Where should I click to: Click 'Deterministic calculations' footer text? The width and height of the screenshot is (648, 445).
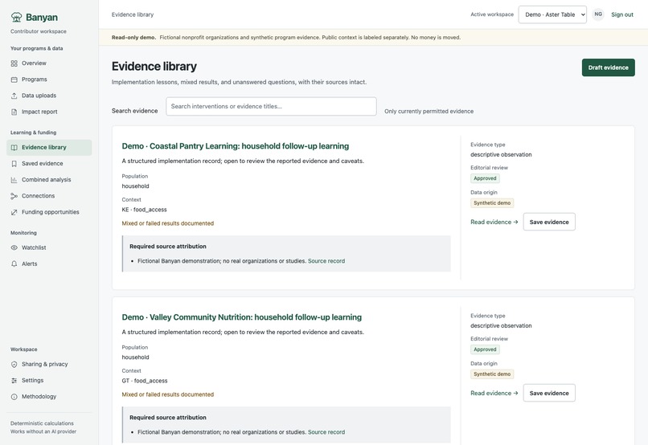click(42, 423)
